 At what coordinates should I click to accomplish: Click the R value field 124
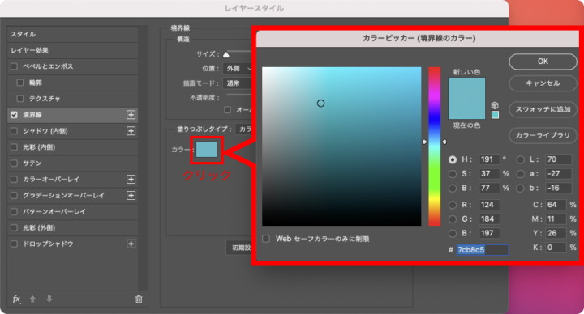[x=488, y=205]
